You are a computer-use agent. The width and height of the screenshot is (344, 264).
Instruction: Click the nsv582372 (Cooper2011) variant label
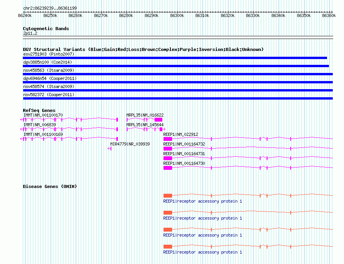49,95
